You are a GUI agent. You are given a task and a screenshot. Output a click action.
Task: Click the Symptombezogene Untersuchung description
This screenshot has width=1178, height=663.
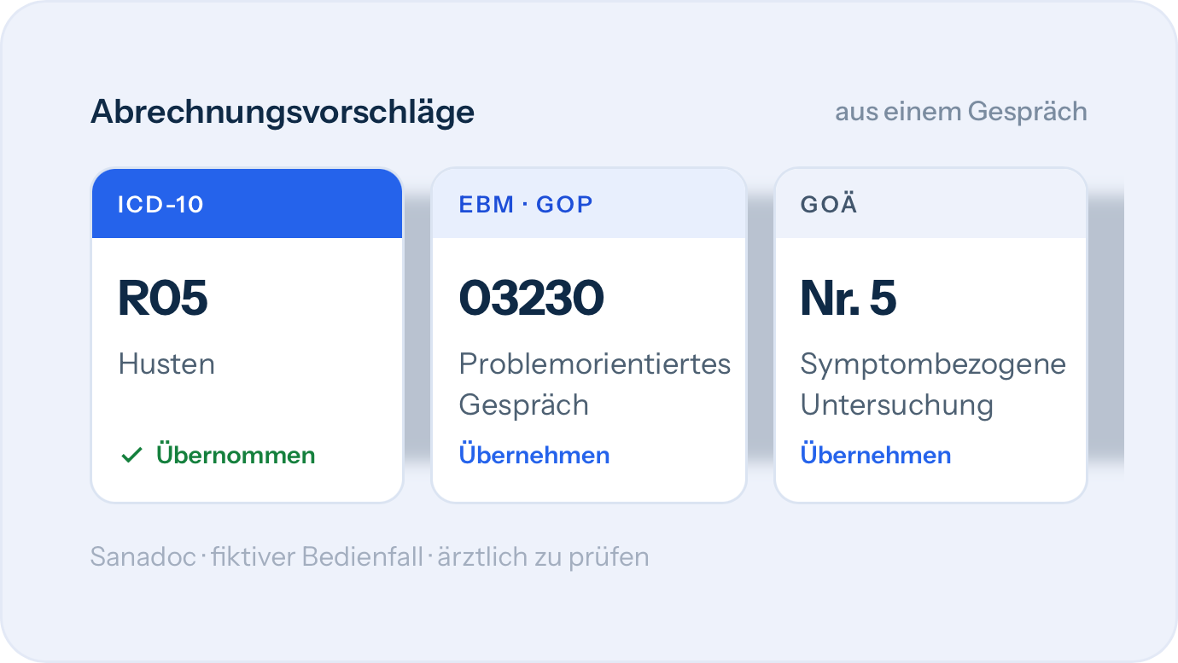pyautogui.click(x=933, y=384)
